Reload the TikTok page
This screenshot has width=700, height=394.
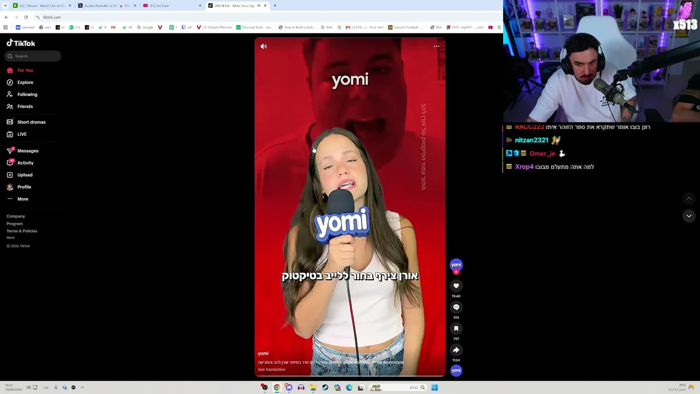pos(26,17)
